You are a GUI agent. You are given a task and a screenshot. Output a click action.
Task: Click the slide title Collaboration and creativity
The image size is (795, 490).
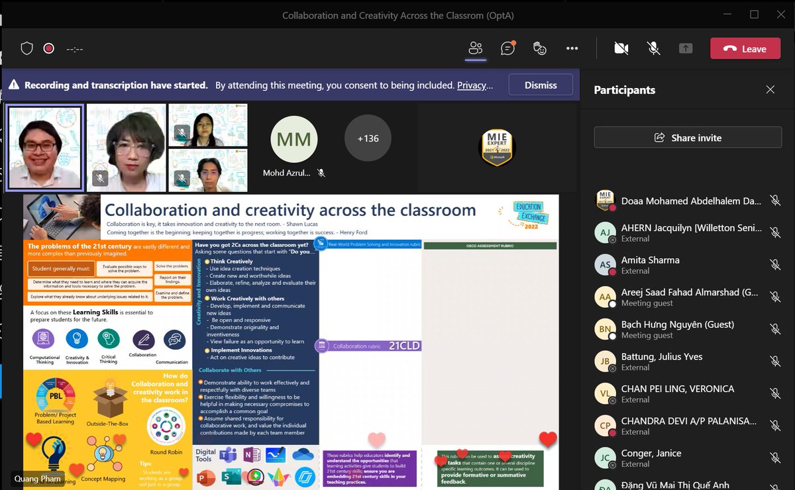(290, 210)
